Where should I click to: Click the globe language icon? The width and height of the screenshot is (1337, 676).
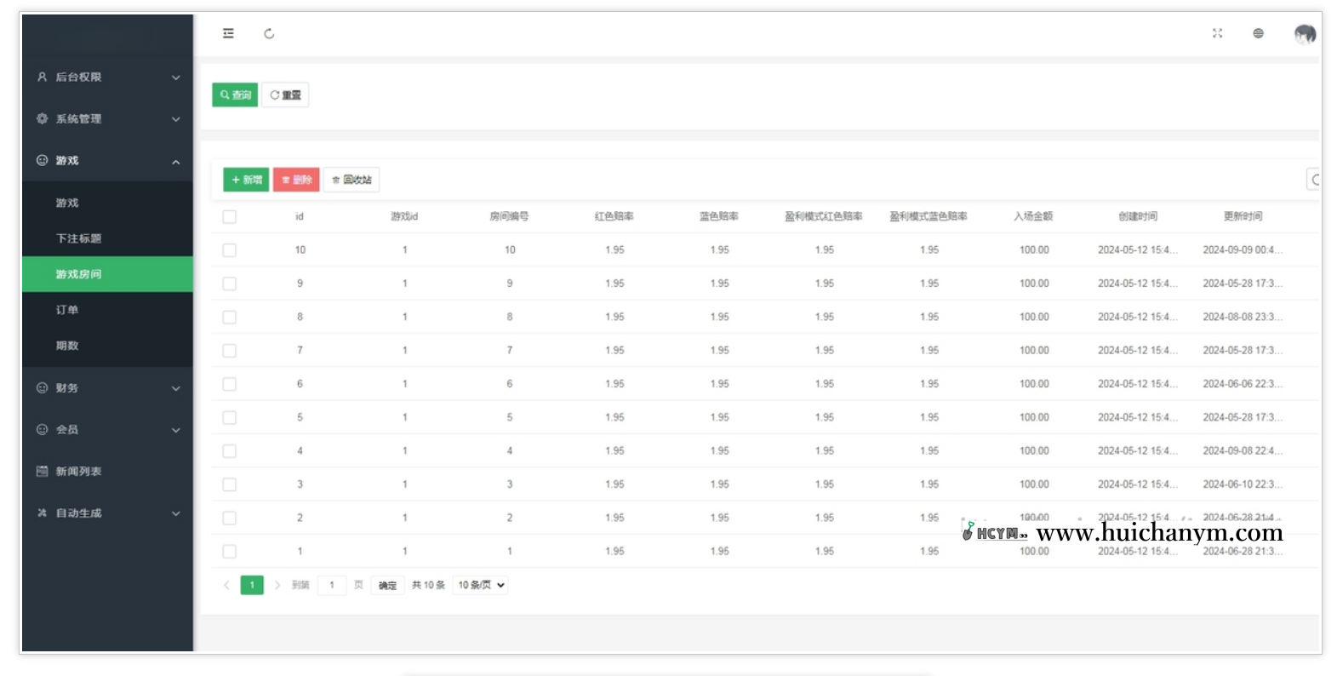1258,33
